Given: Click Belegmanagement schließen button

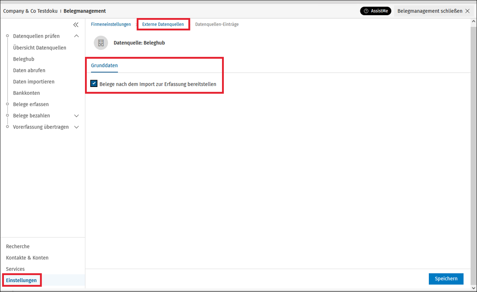Looking at the screenshot, I should (x=434, y=11).
